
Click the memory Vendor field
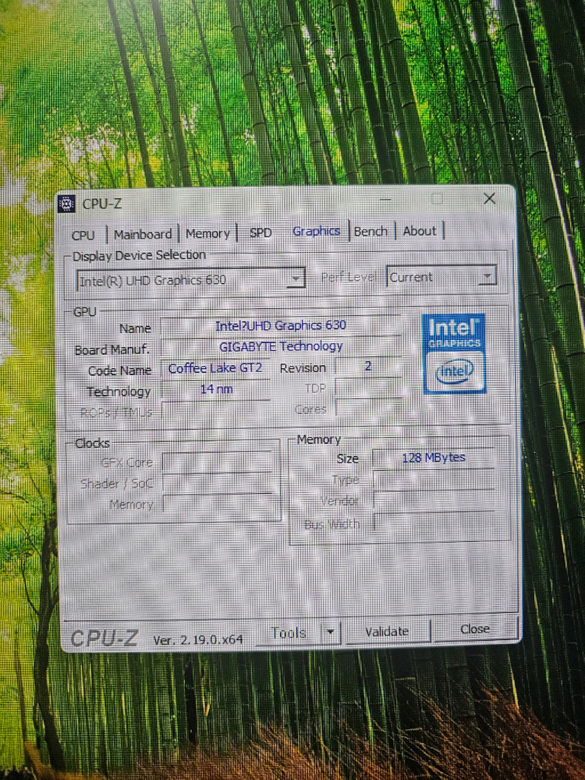point(434,500)
